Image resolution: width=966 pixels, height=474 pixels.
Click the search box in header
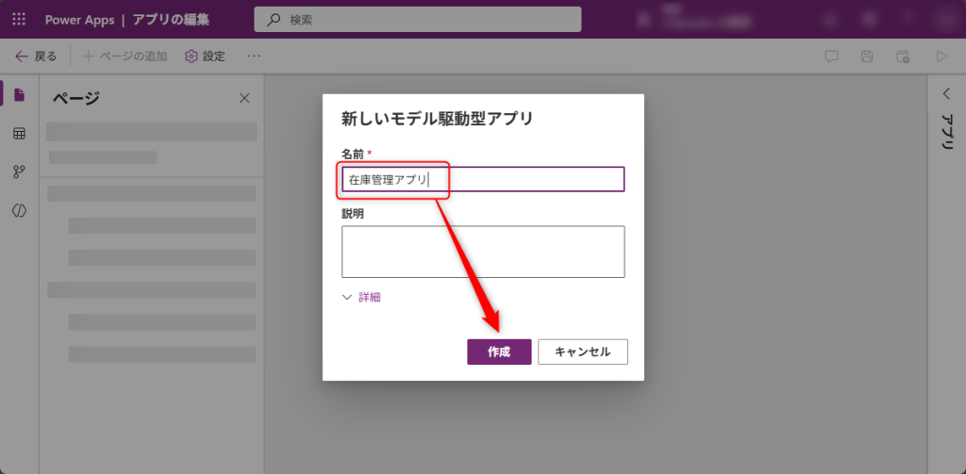418,20
